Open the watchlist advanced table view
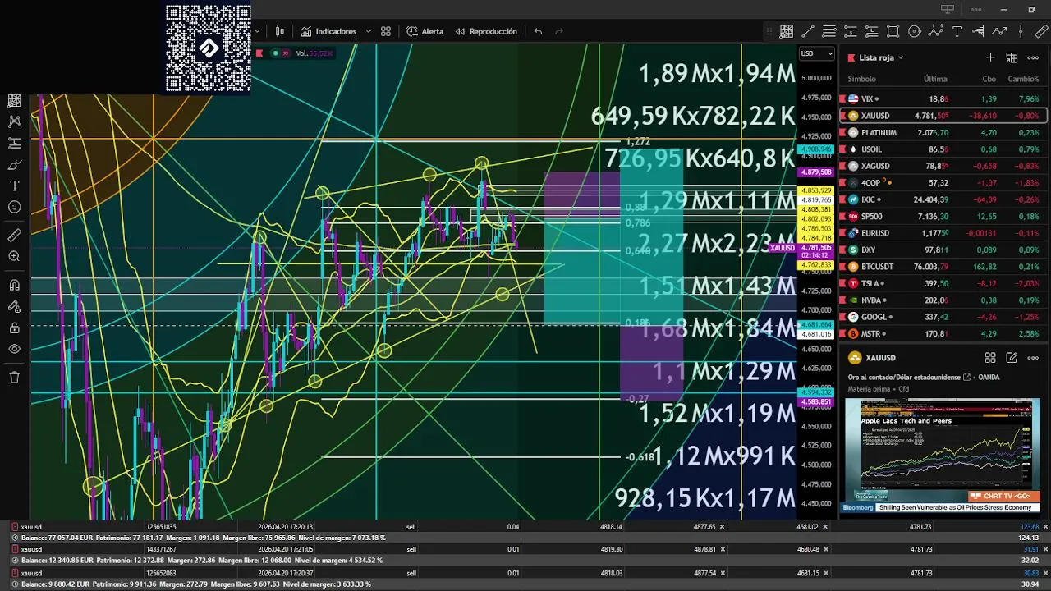 pyautogui.click(x=1012, y=57)
